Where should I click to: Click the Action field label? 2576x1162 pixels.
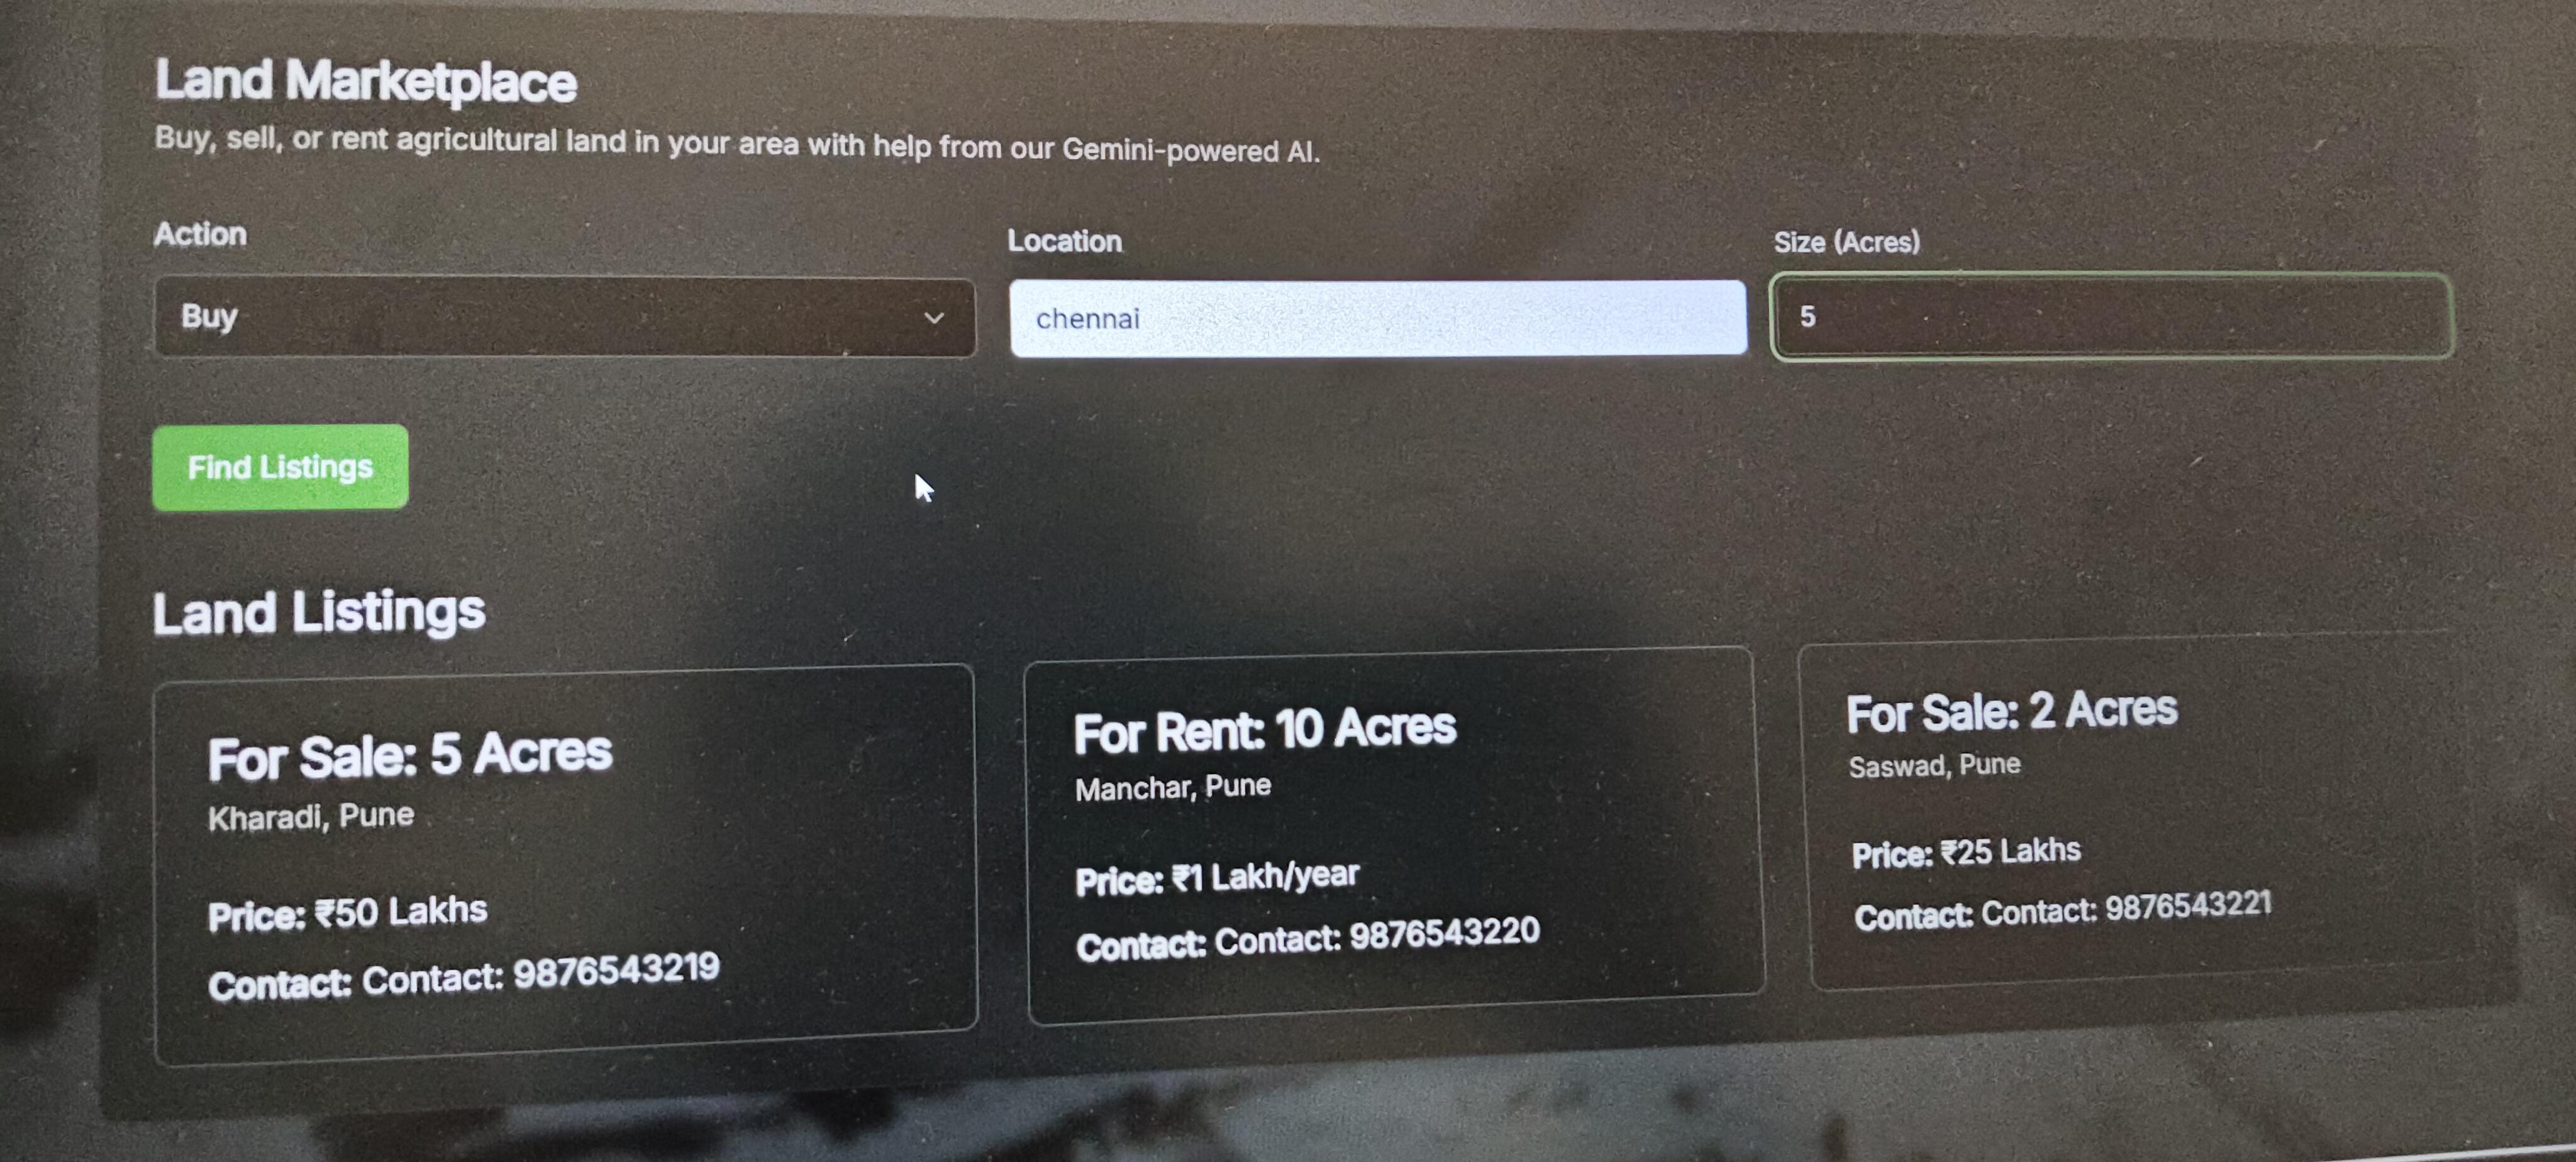200,234
